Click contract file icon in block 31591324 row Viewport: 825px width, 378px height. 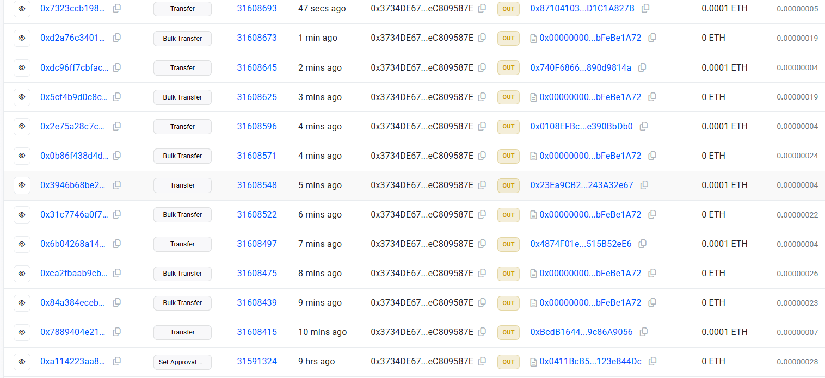534,361
